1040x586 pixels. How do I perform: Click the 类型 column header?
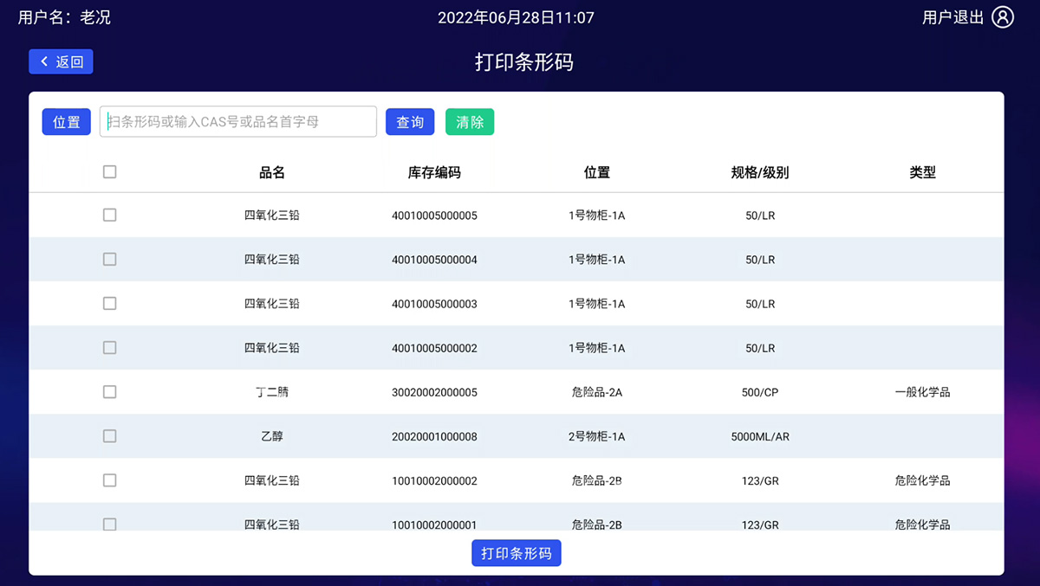click(x=922, y=172)
